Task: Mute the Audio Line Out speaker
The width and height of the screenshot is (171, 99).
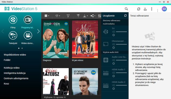Action: pyautogui.click(x=113, y=60)
